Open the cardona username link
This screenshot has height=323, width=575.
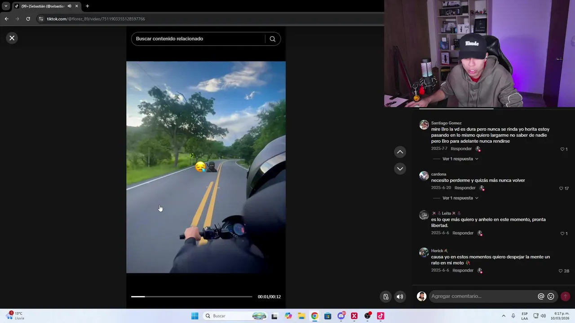(438, 174)
